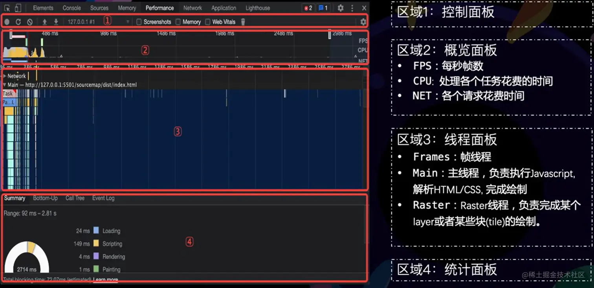This screenshot has width=594, height=288.
Task: Check the Memory capture option
Action: (x=178, y=22)
